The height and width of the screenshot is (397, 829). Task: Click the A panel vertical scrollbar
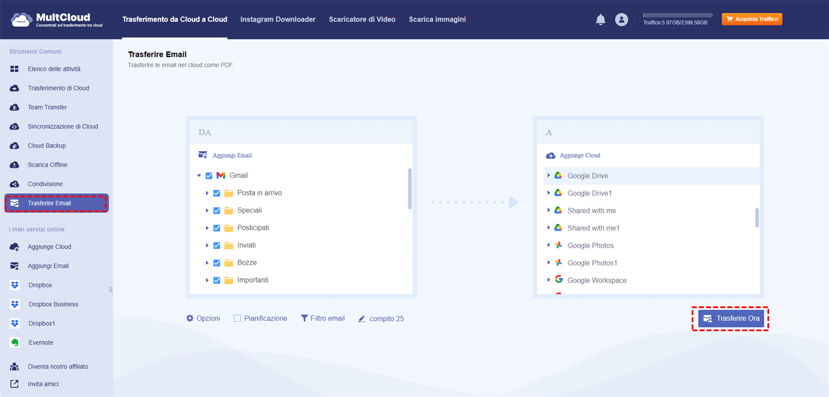757,217
